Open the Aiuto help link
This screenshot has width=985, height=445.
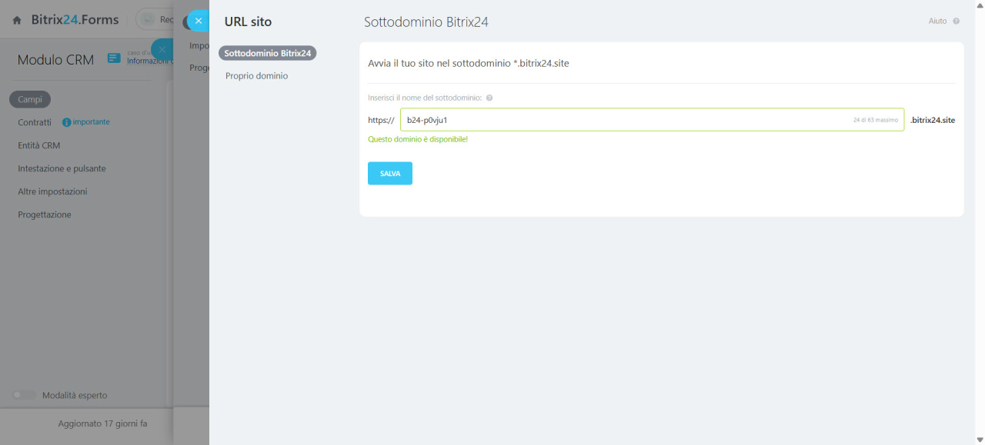tap(937, 22)
